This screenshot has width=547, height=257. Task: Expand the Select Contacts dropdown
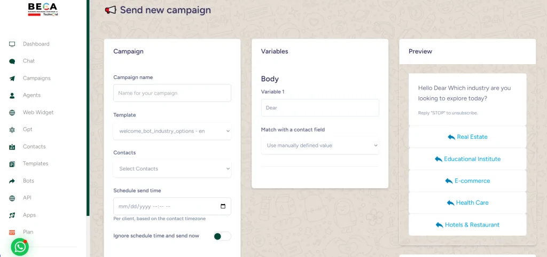(172, 169)
